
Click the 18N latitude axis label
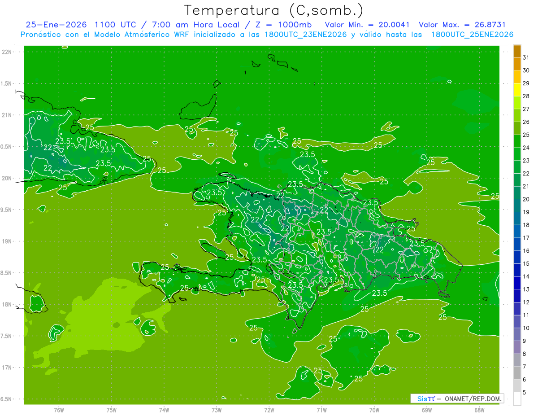pyautogui.click(x=7, y=304)
